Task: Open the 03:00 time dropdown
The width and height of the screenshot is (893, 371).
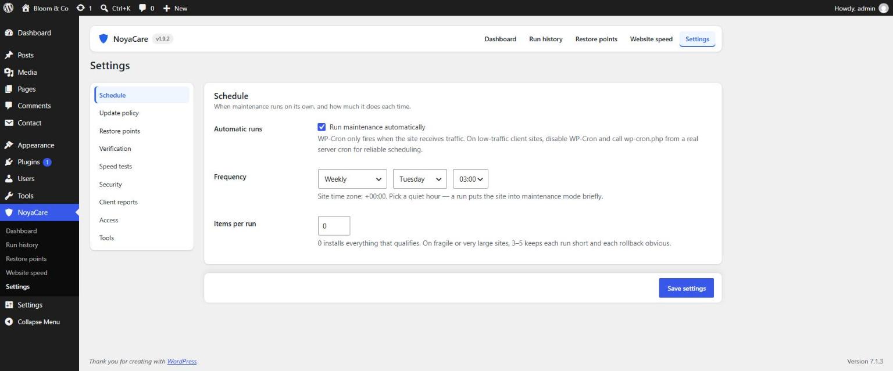Action: point(470,179)
